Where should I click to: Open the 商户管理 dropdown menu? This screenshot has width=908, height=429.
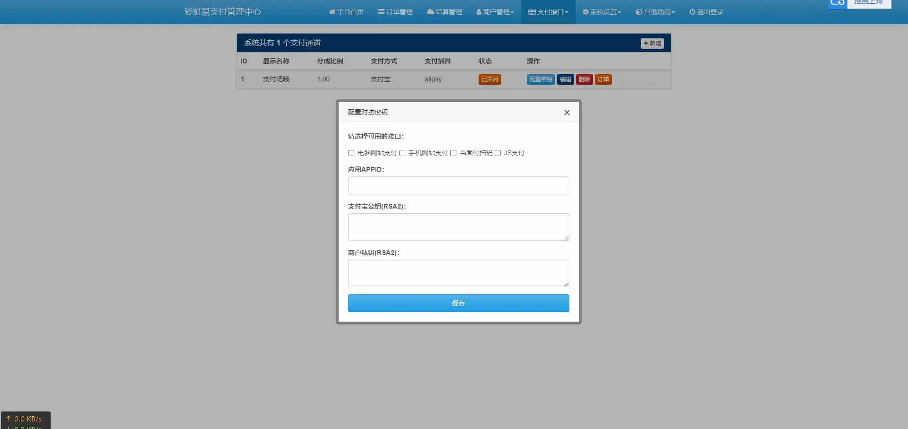pos(495,12)
